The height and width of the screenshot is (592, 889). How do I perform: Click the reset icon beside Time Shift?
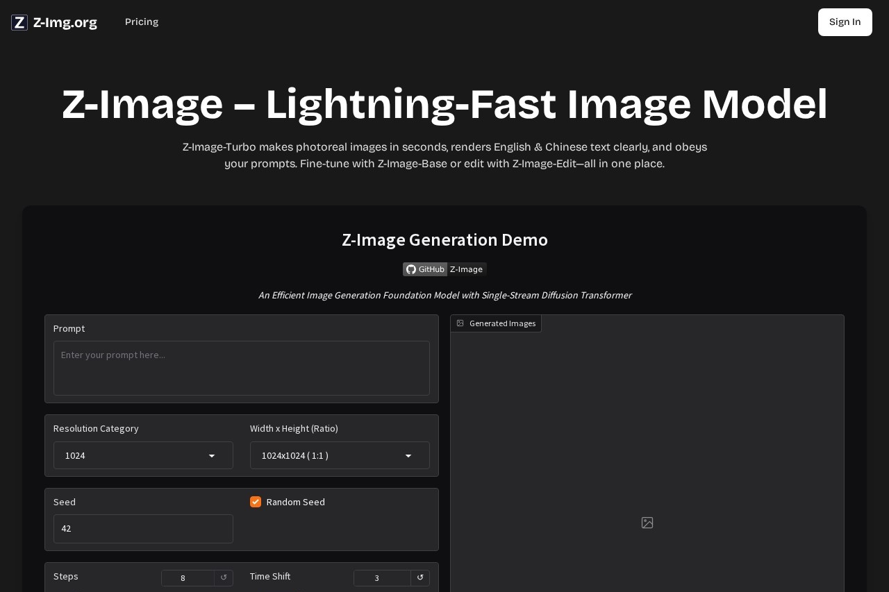pyautogui.click(x=420, y=577)
